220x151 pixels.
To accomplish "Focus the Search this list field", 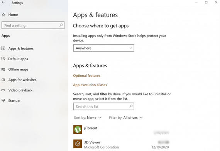I will [103, 106].
